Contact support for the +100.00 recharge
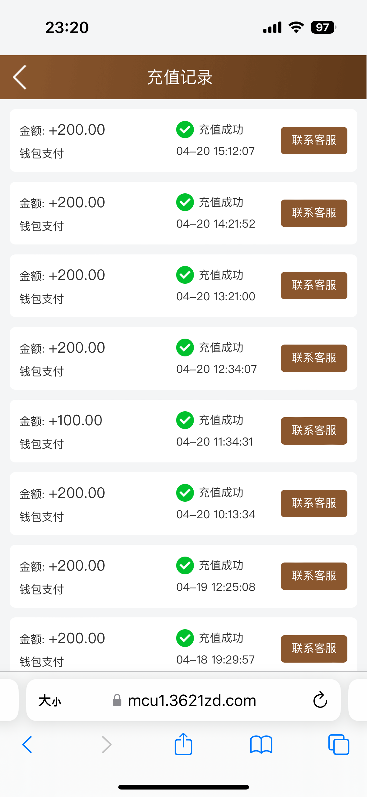367x797 pixels. point(314,431)
